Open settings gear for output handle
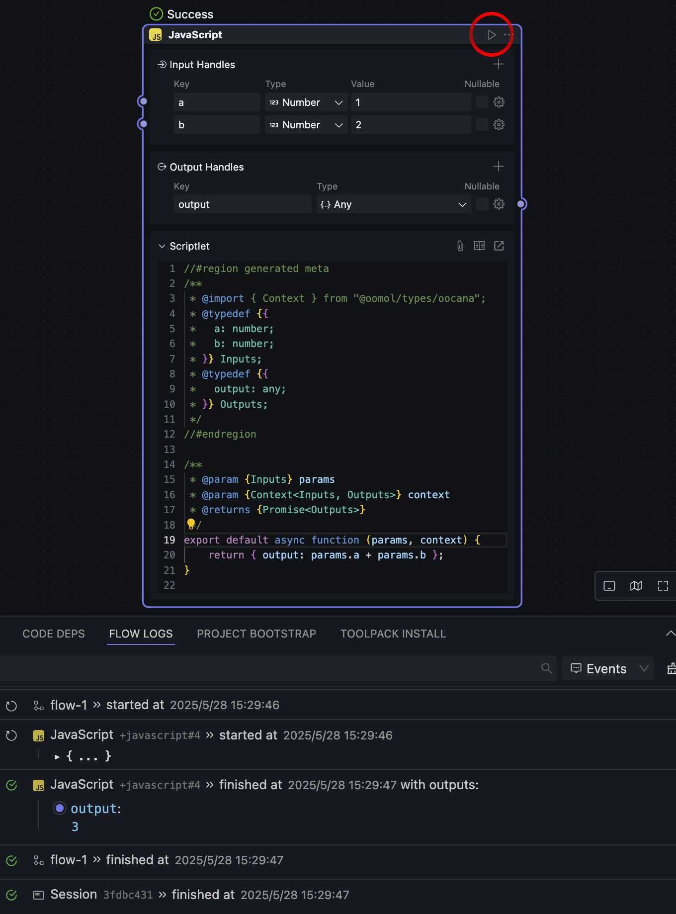Image resolution: width=676 pixels, height=914 pixels. click(x=499, y=204)
